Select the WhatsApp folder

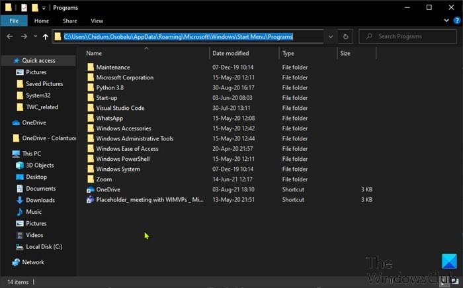pos(109,119)
